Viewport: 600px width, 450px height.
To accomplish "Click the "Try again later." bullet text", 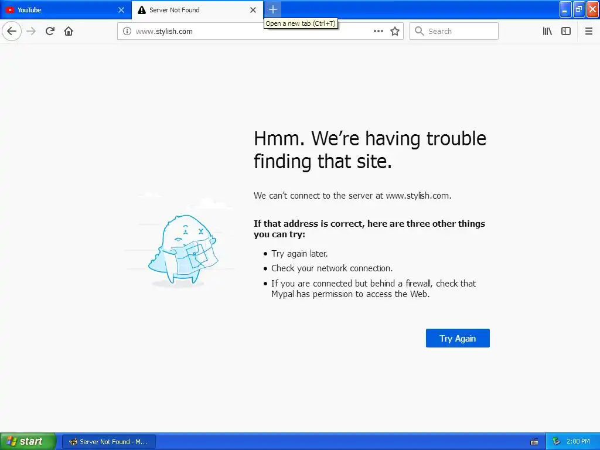I will (299, 254).
